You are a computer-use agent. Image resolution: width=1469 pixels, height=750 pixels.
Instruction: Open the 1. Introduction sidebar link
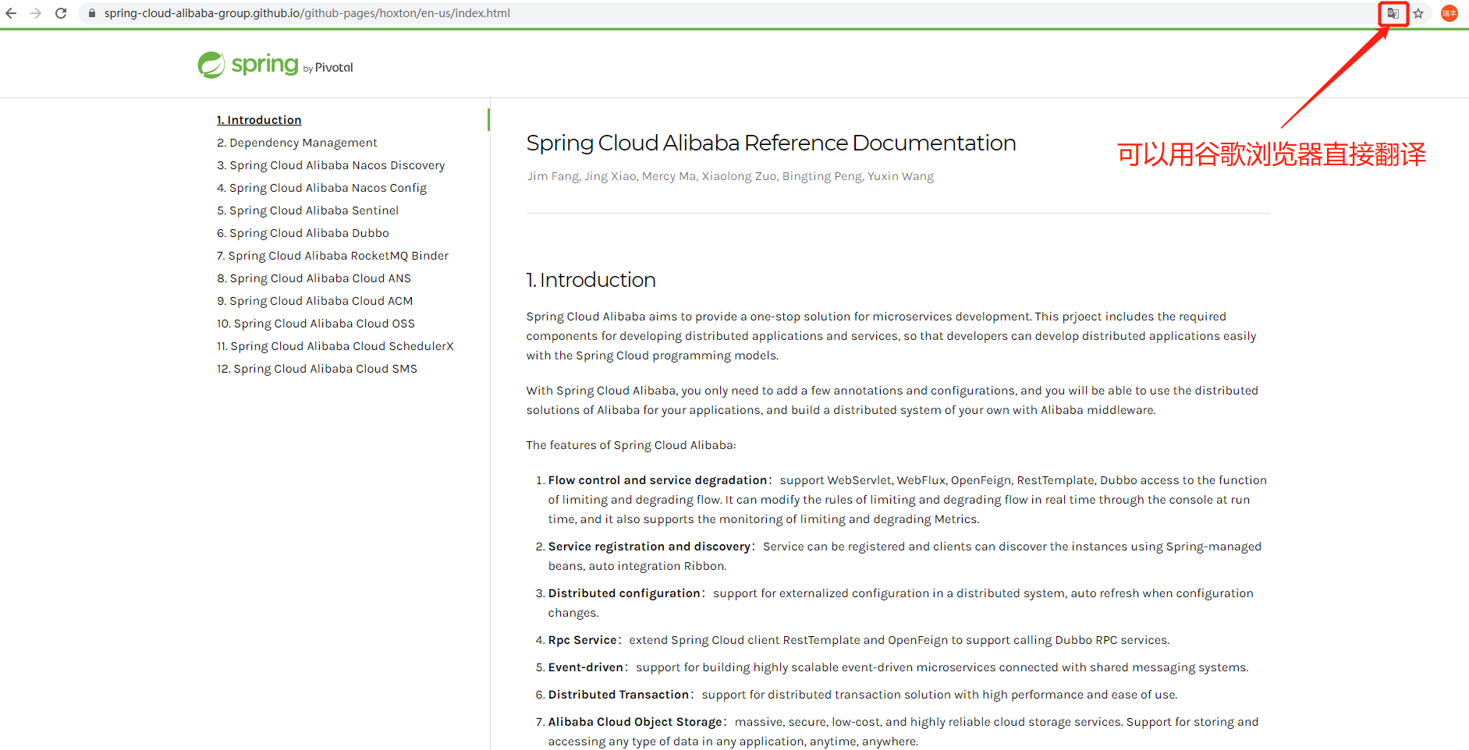click(259, 120)
